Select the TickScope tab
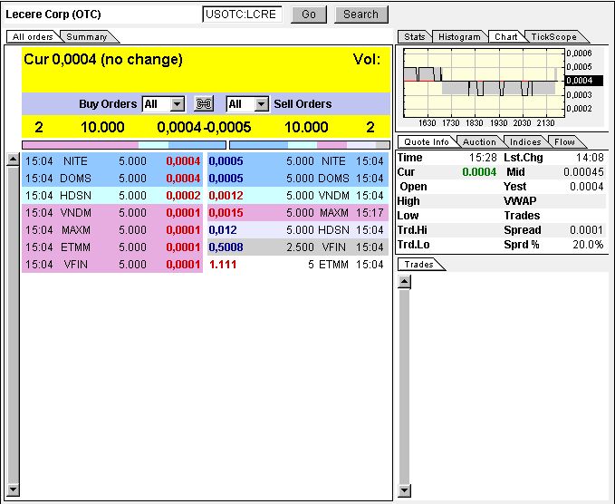This screenshot has height=504, width=615. click(x=553, y=37)
